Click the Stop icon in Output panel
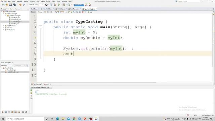This screenshot has height=121, width=215. pos(31,96)
